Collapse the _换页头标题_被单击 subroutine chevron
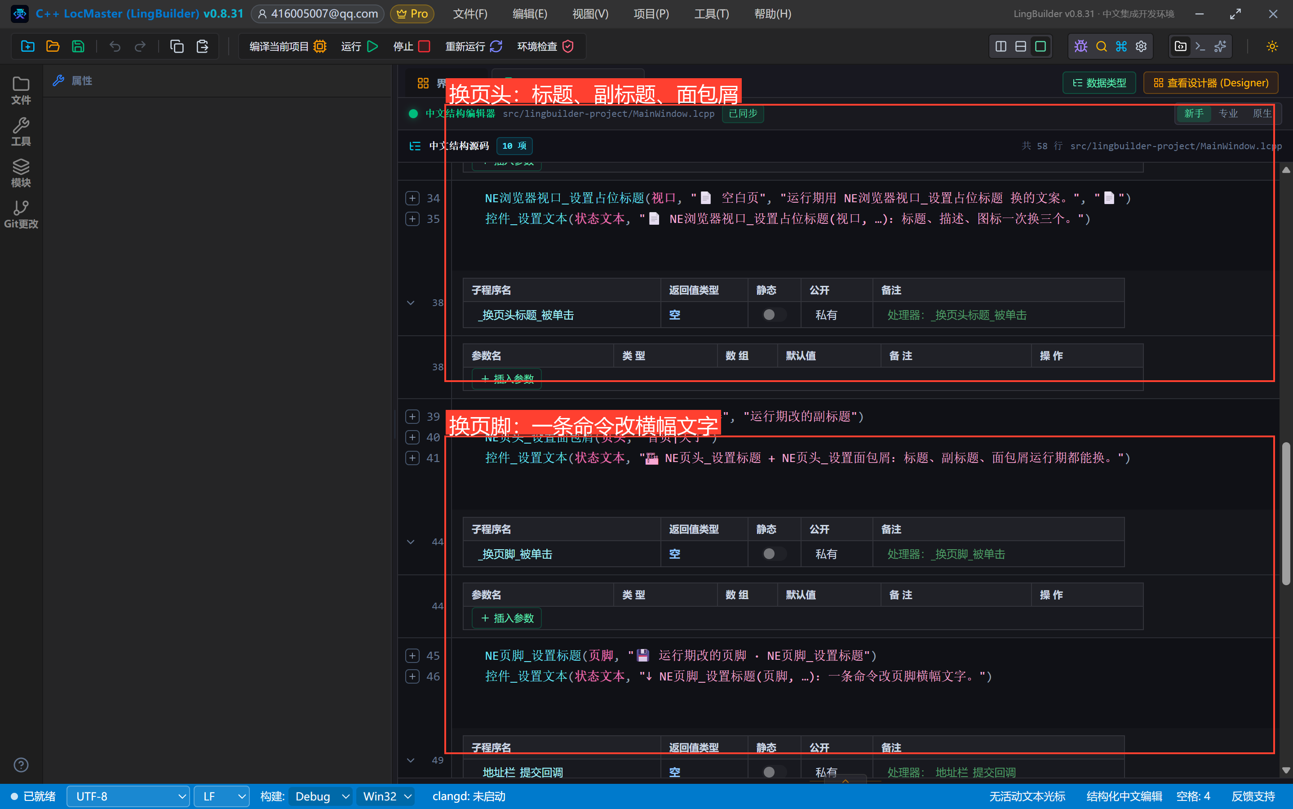The height and width of the screenshot is (809, 1293). coord(410,303)
